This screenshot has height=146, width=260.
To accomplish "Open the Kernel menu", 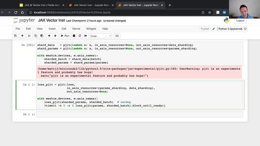I will (76, 29).
